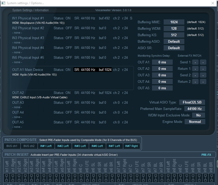Toggle insert patch for in2 Left

[x=19, y=177]
